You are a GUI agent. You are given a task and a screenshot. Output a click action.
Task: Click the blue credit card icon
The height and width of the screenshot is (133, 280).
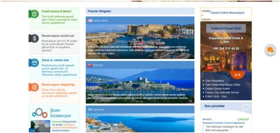(34, 63)
